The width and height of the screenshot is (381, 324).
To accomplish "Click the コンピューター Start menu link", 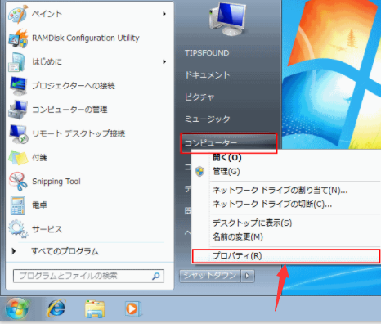I will pos(228,143).
